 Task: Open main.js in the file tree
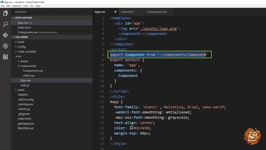tap(25, 85)
